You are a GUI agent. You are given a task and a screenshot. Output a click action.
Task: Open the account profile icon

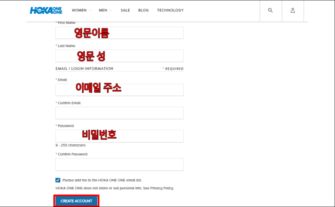(x=293, y=10)
